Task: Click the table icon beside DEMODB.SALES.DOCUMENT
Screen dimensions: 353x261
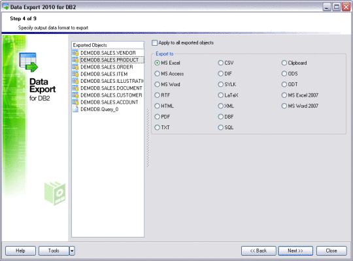Action: (75, 88)
